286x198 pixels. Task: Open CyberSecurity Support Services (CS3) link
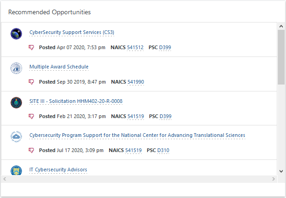[71, 33]
